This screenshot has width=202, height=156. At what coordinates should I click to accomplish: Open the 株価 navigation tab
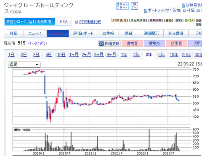coord(14,33)
